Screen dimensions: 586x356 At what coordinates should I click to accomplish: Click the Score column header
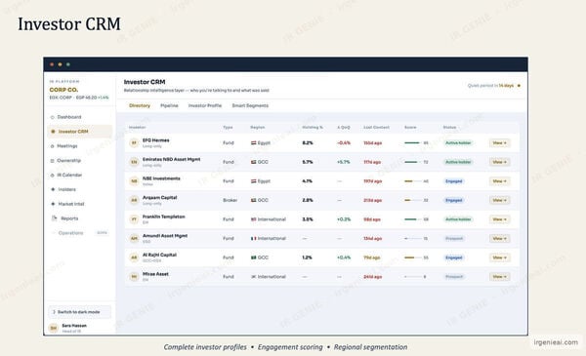click(410, 127)
